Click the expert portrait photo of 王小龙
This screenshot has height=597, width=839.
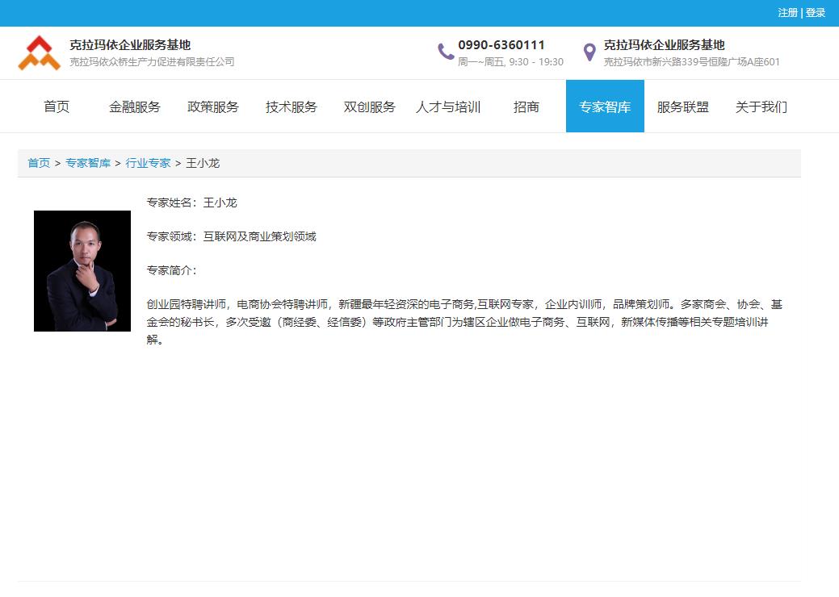coord(82,271)
